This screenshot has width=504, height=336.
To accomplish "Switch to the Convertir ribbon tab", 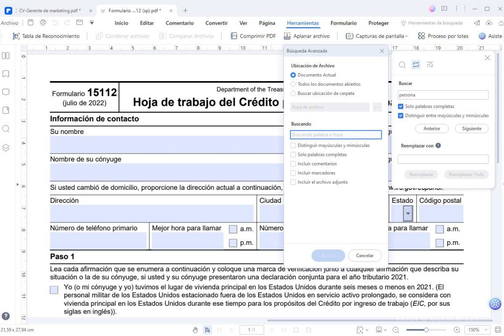I will [x=216, y=23].
